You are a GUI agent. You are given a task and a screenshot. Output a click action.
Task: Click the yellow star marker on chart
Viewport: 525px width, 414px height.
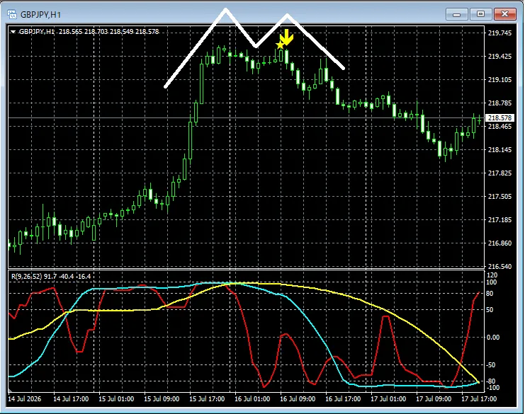pos(280,45)
